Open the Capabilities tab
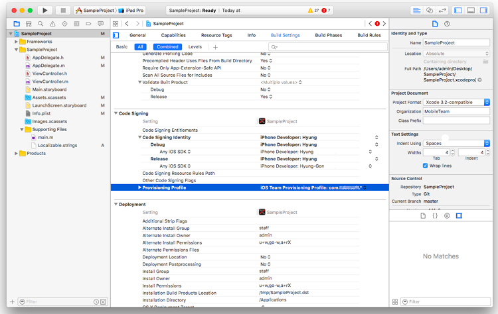The height and width of the screenshot is (314, 498). pos(173,35)
